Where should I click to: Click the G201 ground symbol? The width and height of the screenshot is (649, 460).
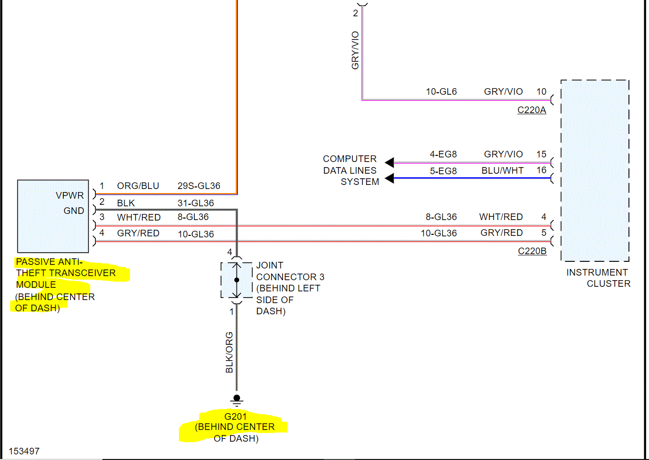237,400
